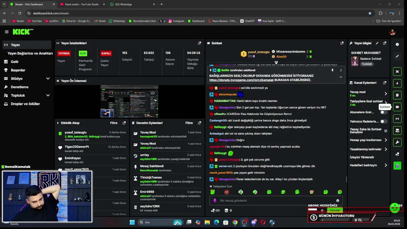Click in the Bir mesaj gönderin field

tap(276, 201)
